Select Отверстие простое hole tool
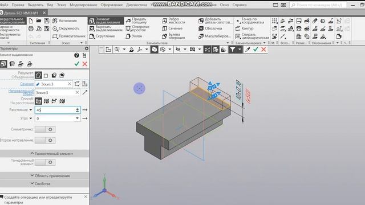Screen dimensions: 365x205 click(x=138, y=28)
